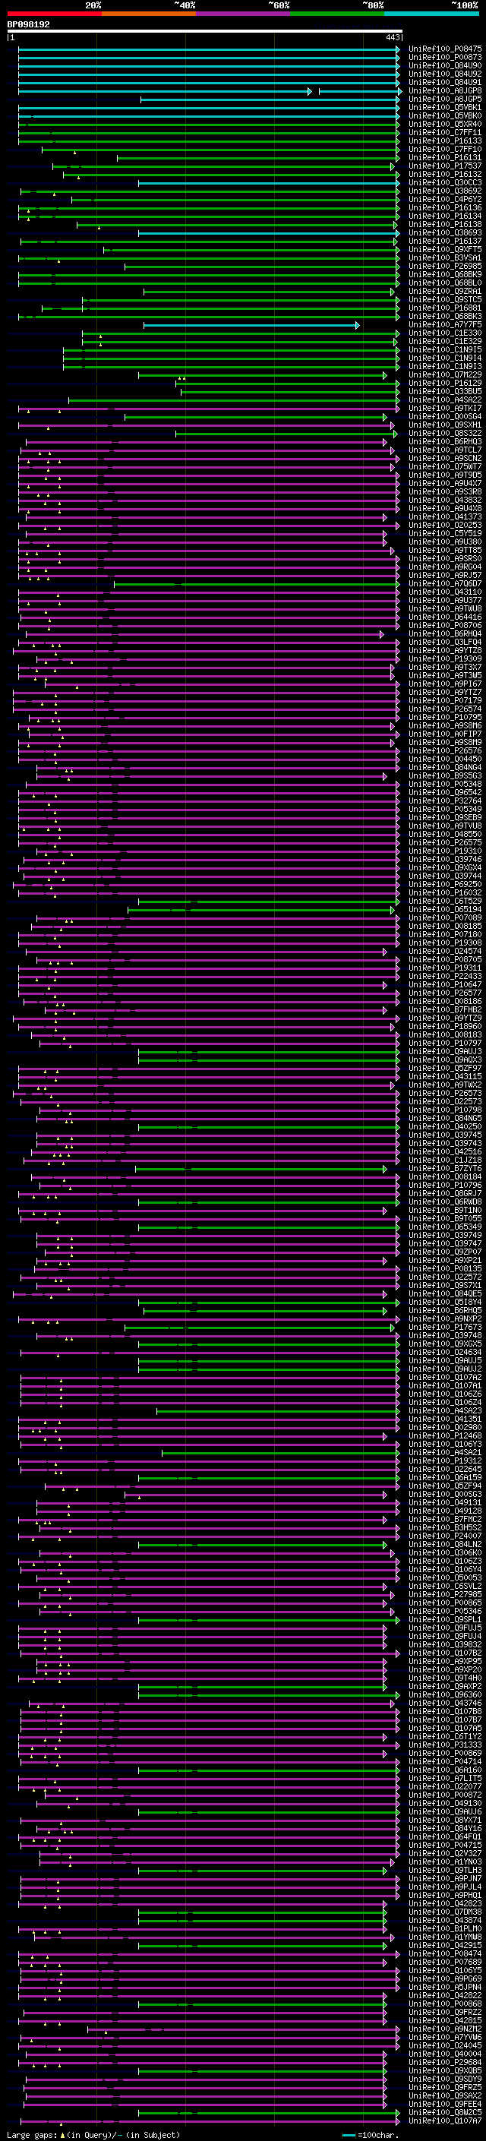The image size is (486, 2141).
Task: Click the UniRef100_P19309 identifier
Action: pos(444,659)
